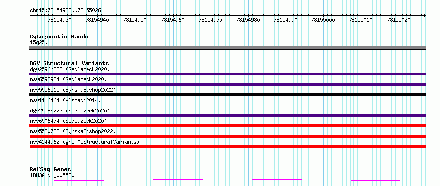Click ruler position 78154930
The width and height of the screenshot is (440, 186).
tap(60, 20)
